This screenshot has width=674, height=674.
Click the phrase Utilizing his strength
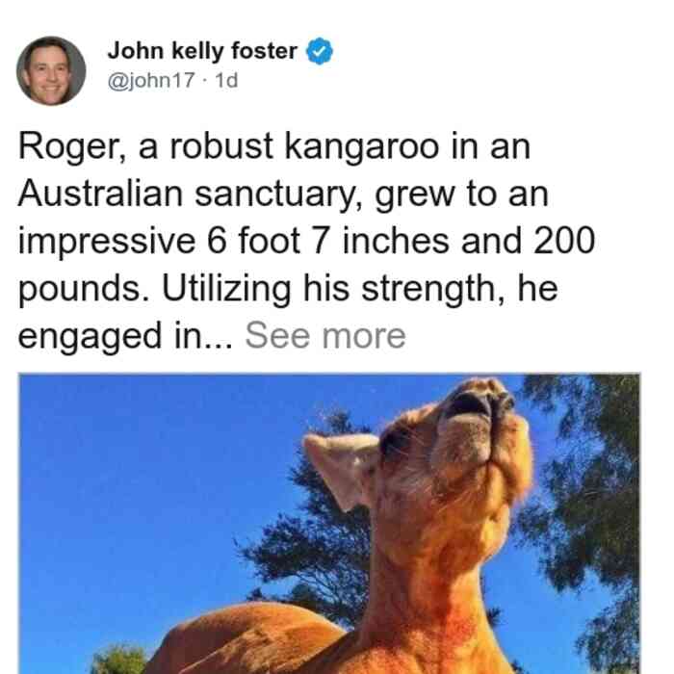(327, 289)
